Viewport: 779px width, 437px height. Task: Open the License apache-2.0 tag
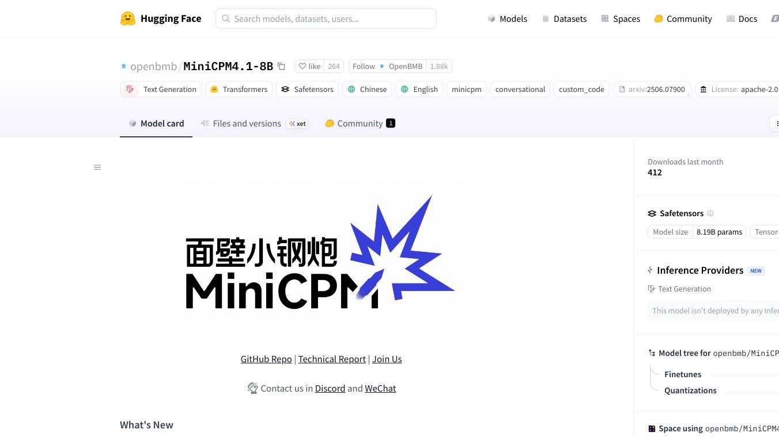737,89
